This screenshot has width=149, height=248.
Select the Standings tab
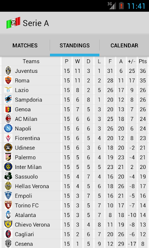[74, 46]
